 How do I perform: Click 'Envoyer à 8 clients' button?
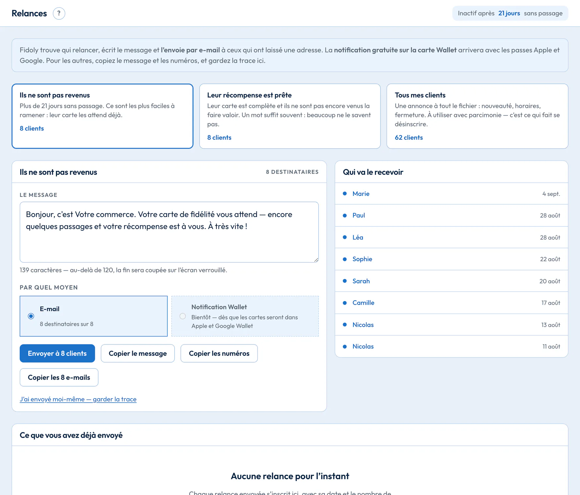pyautogui.click(x=57, y=353)
